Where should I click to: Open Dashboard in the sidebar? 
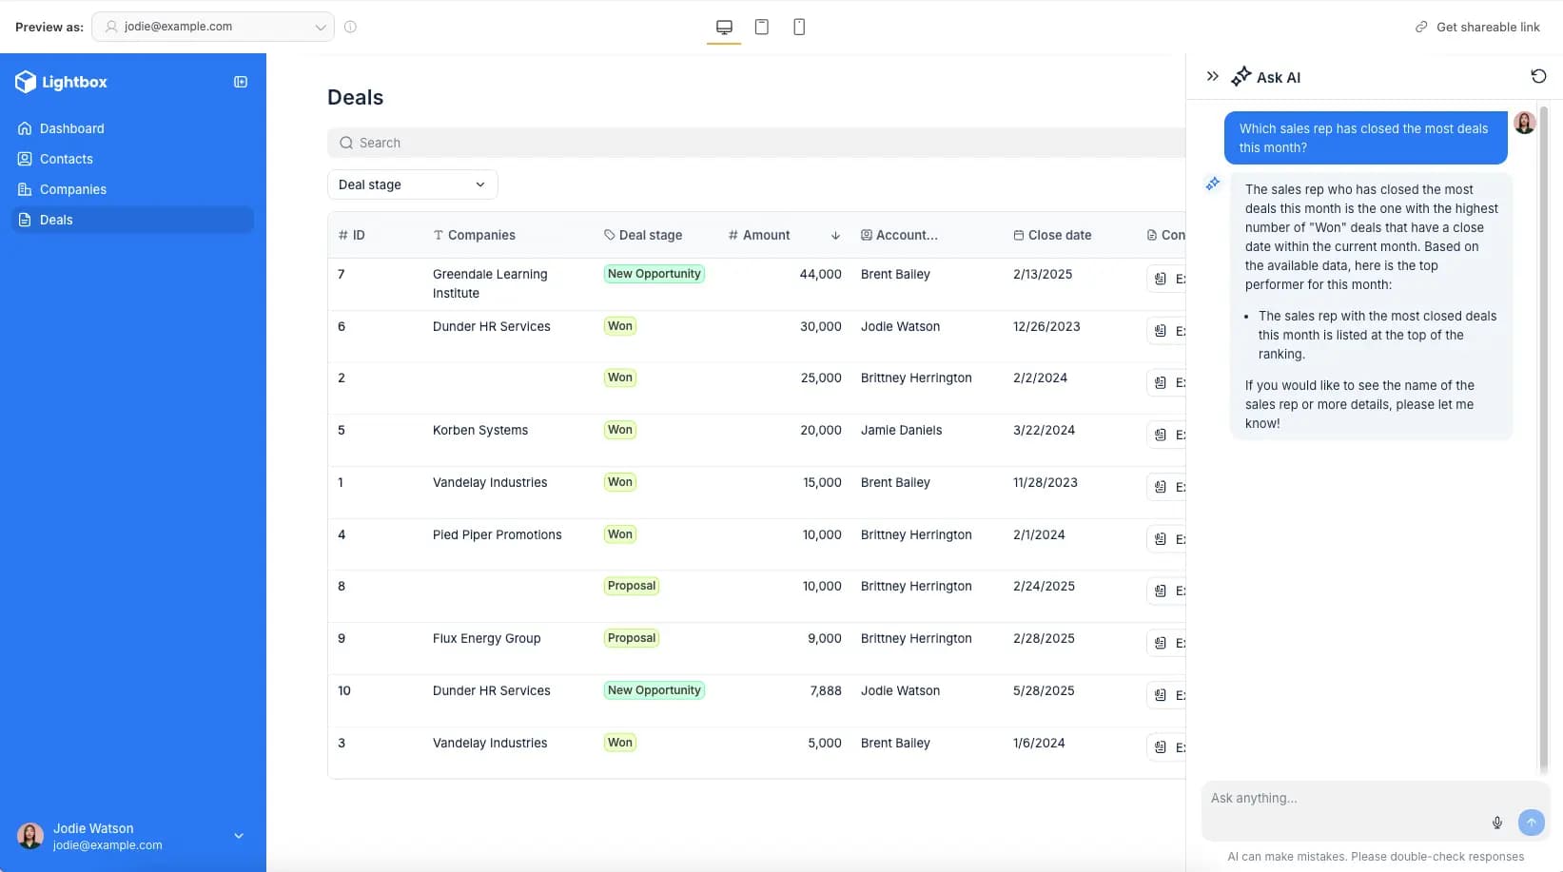(x=72, y=128)
